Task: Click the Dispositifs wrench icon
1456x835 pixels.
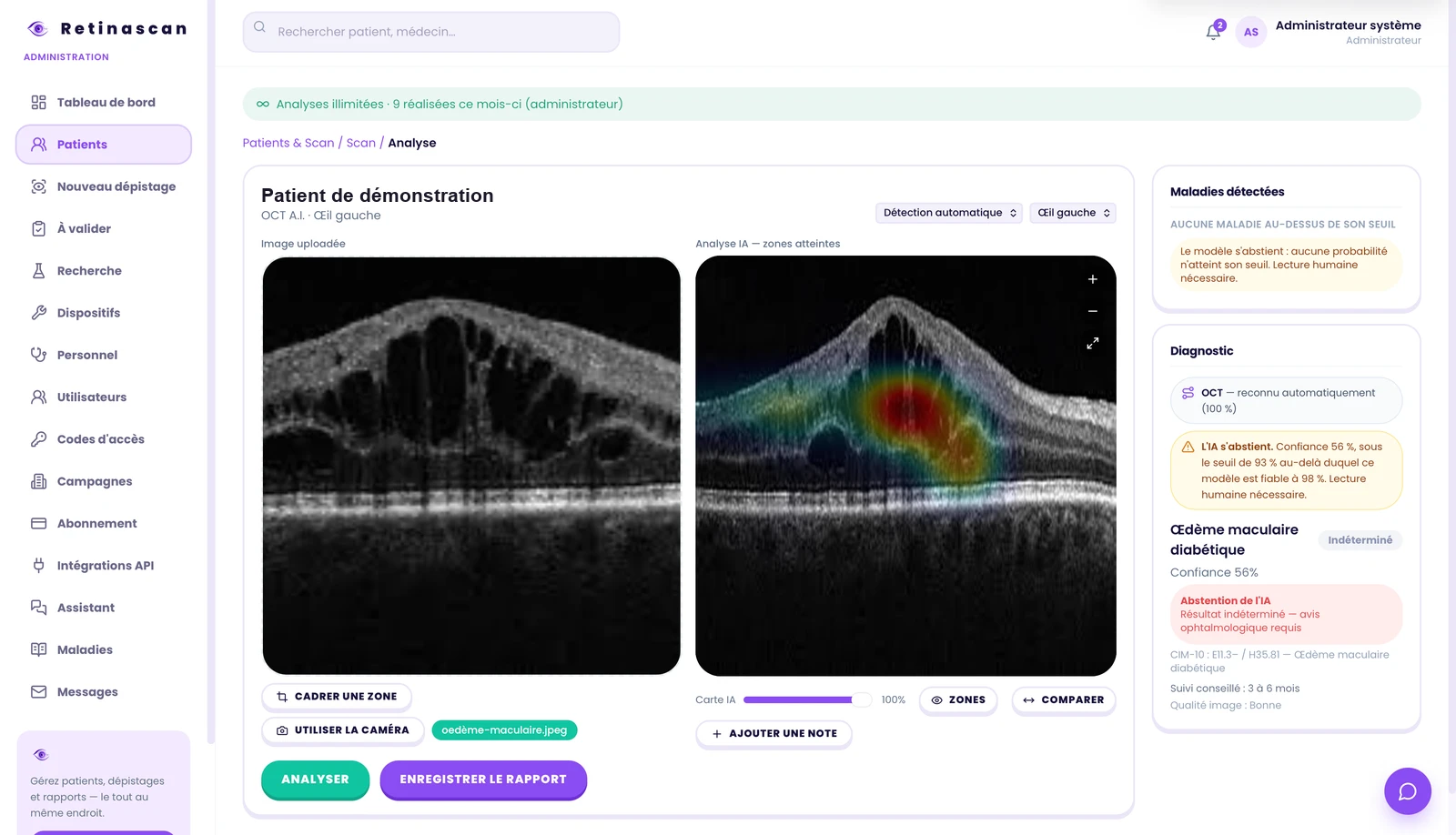Action: pyautogui.click(x=38, y=313)
